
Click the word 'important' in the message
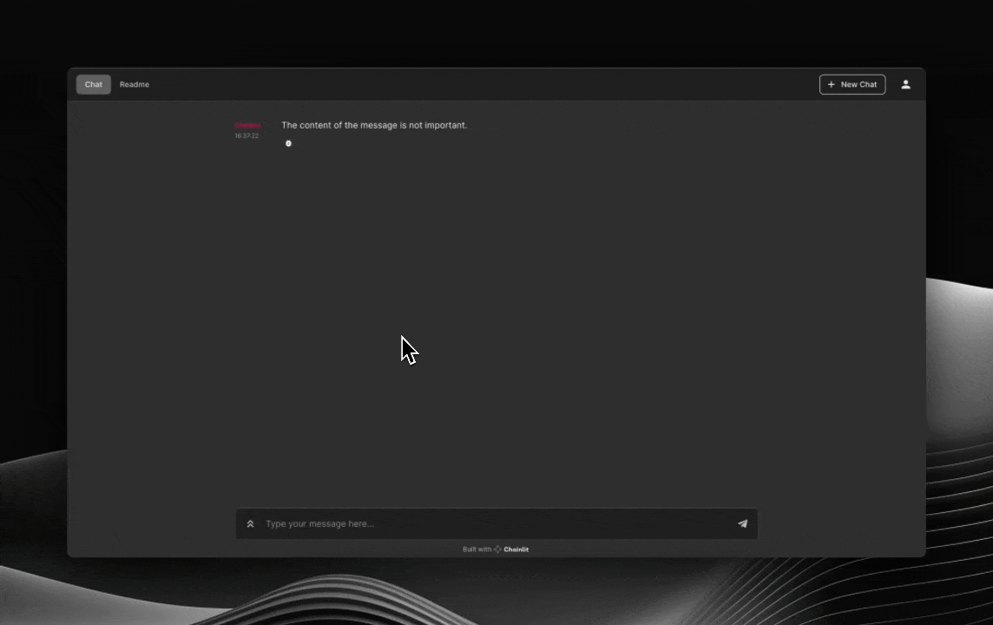click(x=444, y=125)
